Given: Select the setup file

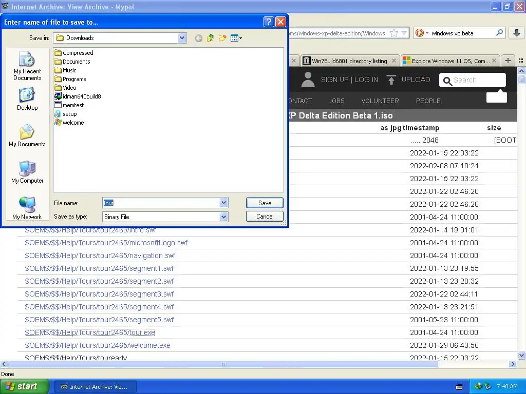Looking at the screenshot, I should click(x=65, y=114).
